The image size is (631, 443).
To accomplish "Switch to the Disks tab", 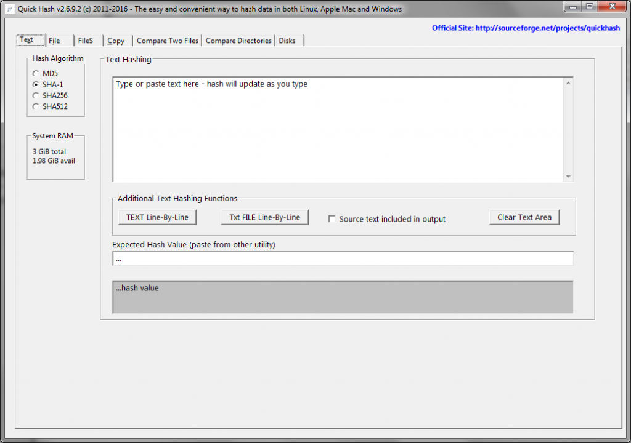I will click(x=287, y=40).
